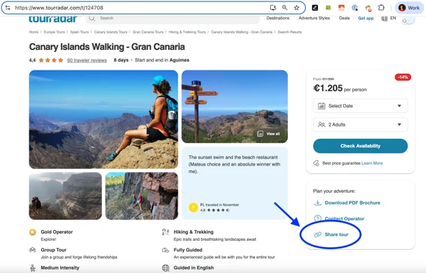Open the Adventure Styles menu
This screenshot has width=426, height=273.
click(314, 18)
